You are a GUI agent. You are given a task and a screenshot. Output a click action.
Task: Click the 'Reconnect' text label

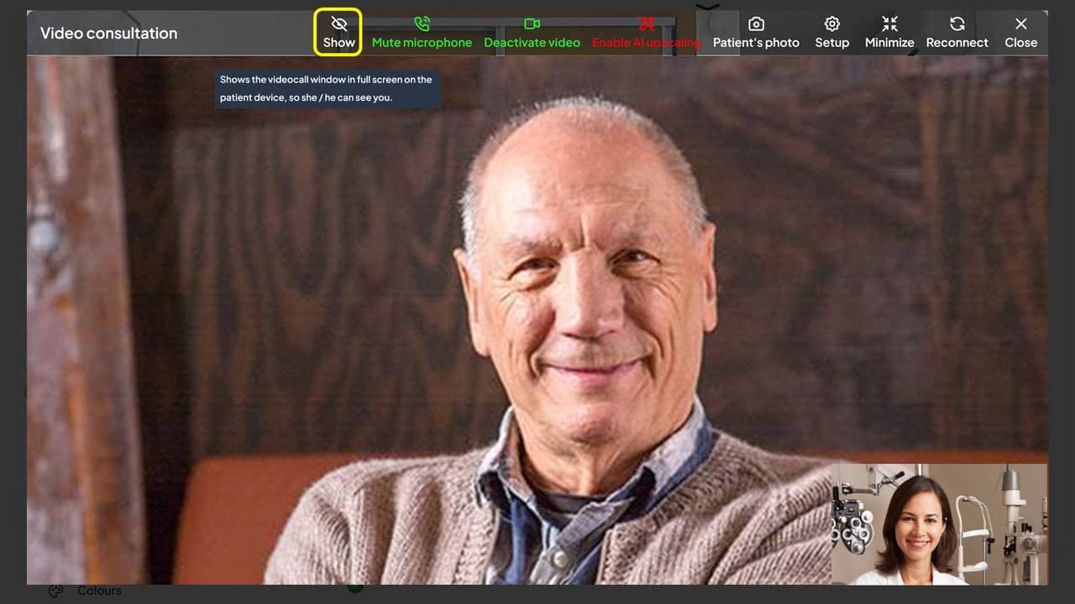point(957,43)
